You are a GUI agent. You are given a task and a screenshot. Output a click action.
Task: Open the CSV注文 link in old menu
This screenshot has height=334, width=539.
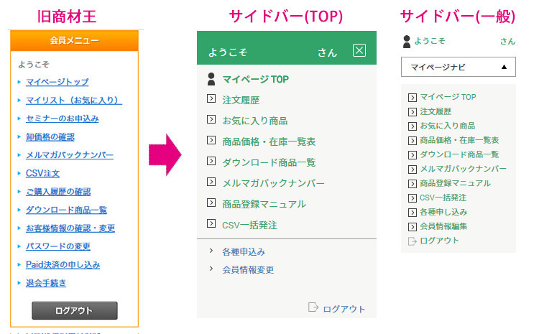(x=42, y=173)
